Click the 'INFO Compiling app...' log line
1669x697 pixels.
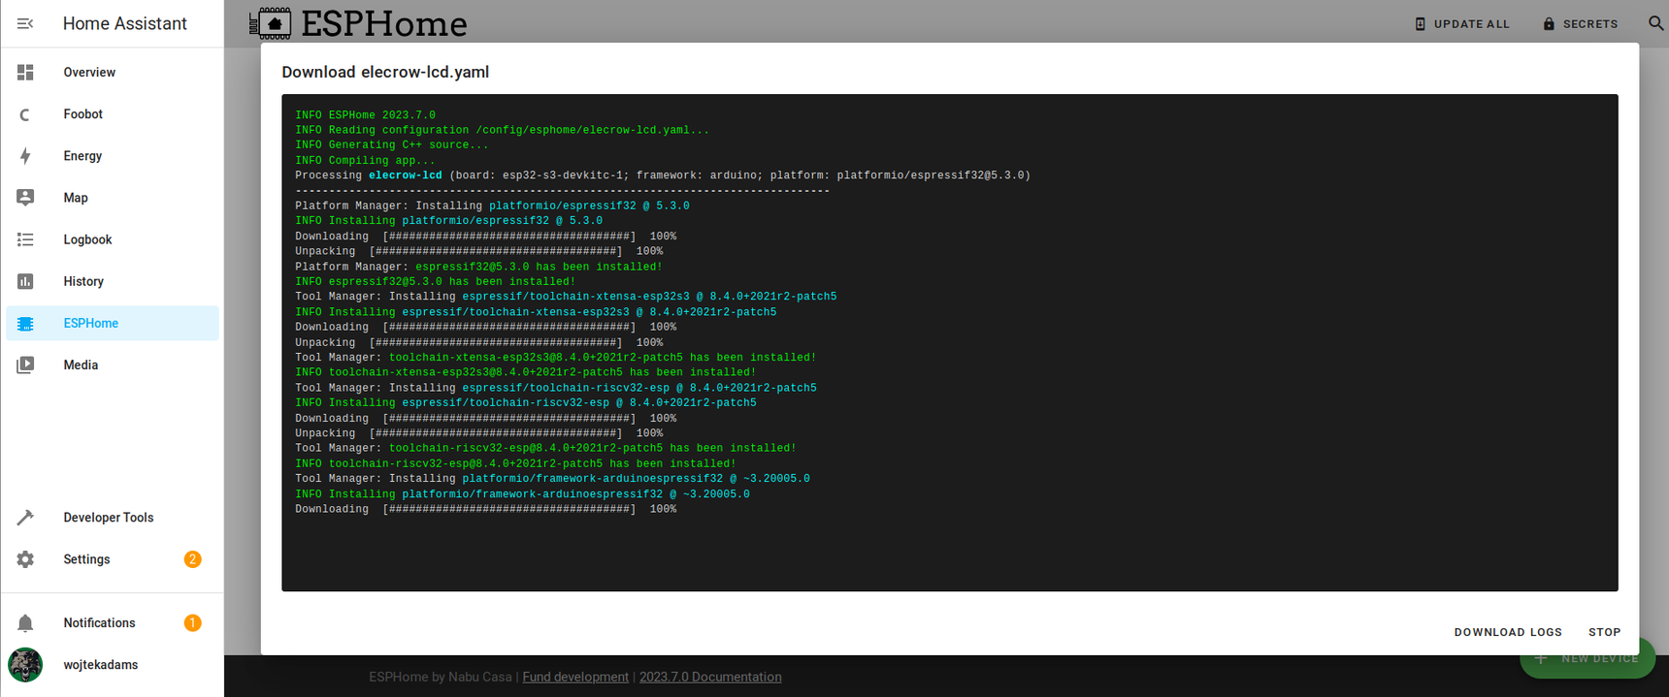coord(366,161)
